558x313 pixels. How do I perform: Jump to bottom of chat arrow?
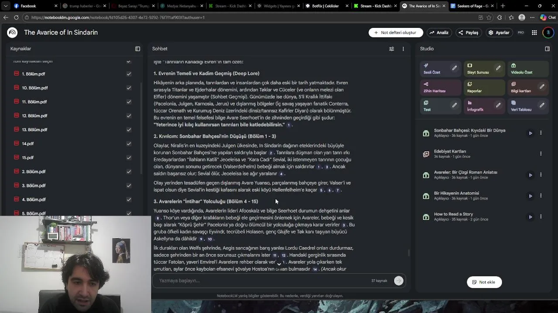tap(279, 264)
